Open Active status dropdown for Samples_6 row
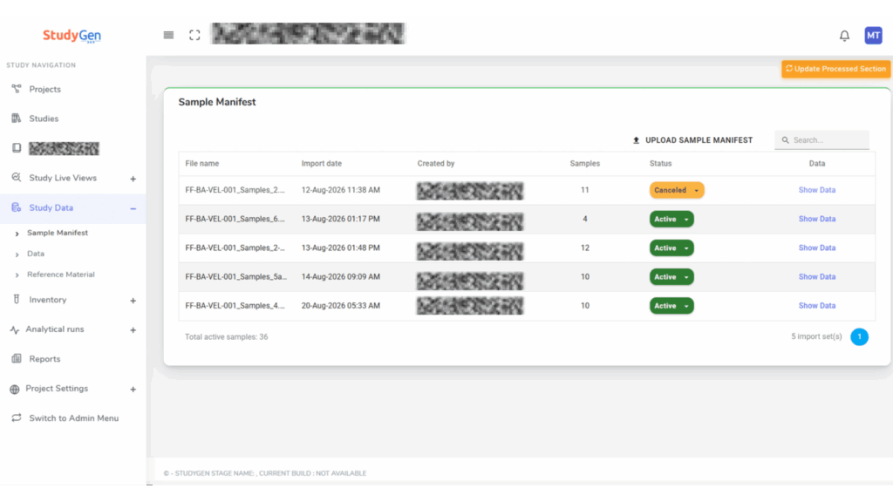Viewport: 893px width, 502px height. [671, 219]
